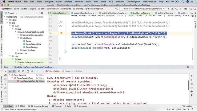The image size is (197, 111).
Task: Click the hubberspot breadcrumb
Action: tap(53, 9)
